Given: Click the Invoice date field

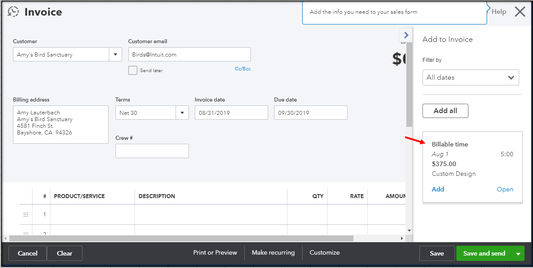Looking at the screenshot, I should 231,113.
